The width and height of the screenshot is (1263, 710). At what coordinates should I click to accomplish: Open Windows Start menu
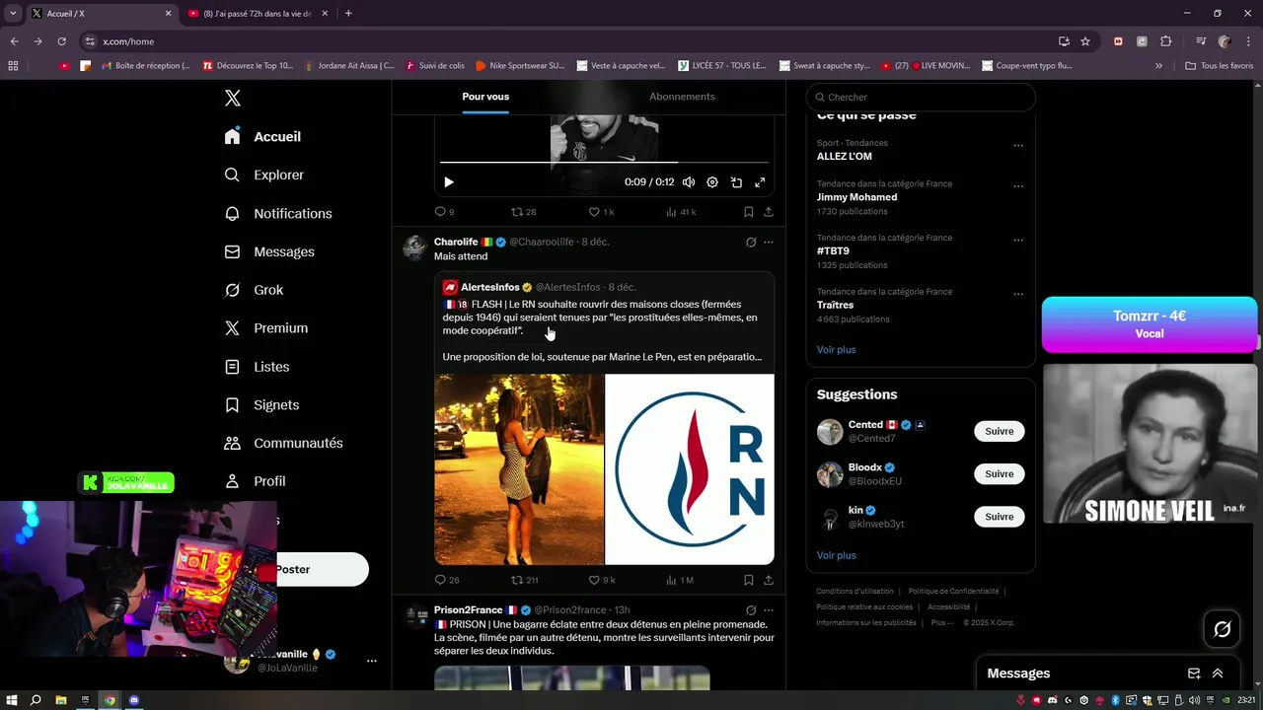[x=12, y=700]
